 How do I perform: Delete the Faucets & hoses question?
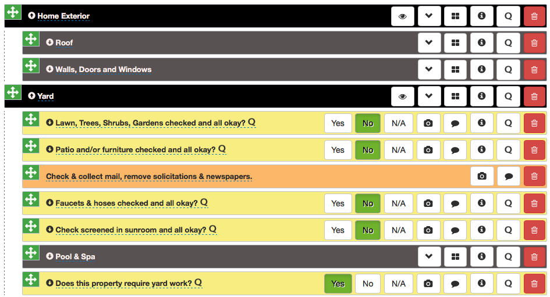(x=534, y=203)
